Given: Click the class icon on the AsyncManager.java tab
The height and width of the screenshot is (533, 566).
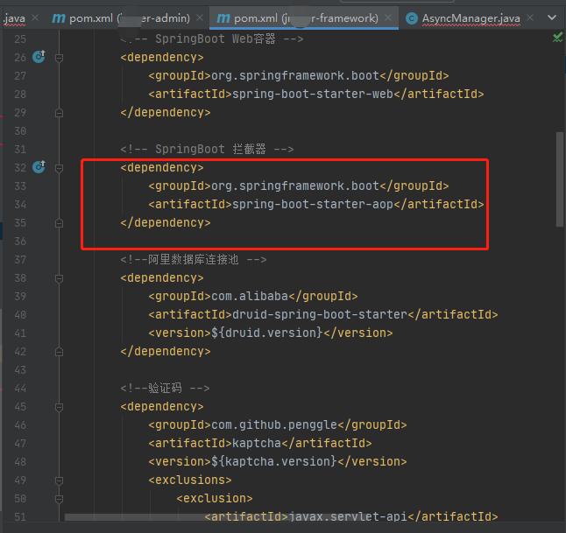Looking at the screenshot, I should tap(412, 18).
